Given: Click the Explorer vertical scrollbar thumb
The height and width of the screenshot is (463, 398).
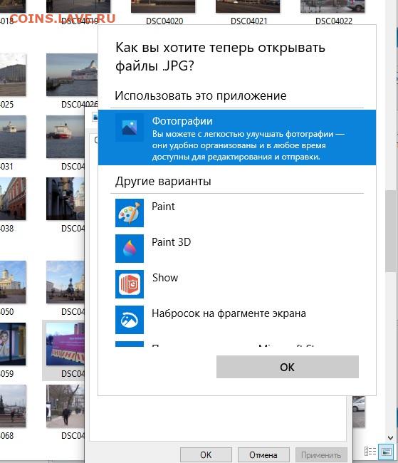Looking at the screenshot, I should point(390,231).
